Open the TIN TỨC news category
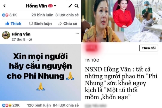Screen dimensions: 162x108 [x=92, y=60]
